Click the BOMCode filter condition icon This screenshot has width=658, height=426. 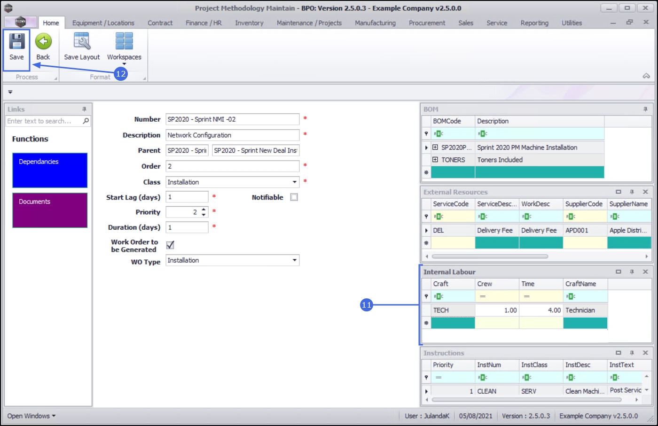439,134
